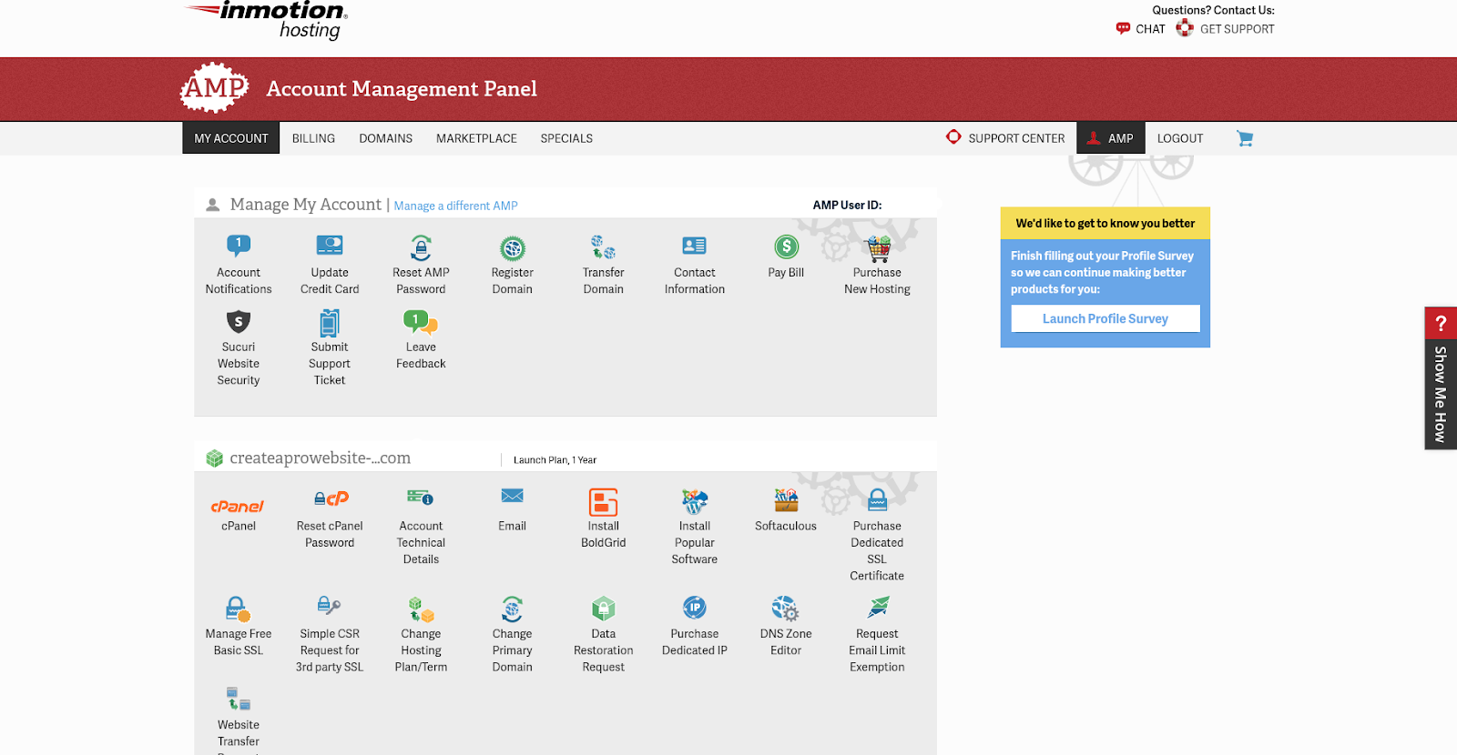Click the Get Support link
1457x755 pixels.
[x=1225, y=29]
